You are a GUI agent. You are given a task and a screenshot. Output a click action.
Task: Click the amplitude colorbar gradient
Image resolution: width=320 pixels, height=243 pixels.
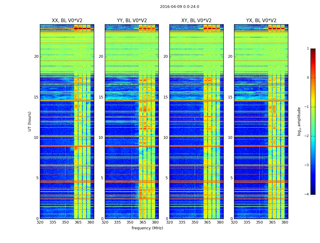(313, 122)
